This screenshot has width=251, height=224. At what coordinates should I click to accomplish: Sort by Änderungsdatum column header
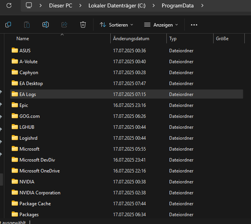click(x=131, y=39)
